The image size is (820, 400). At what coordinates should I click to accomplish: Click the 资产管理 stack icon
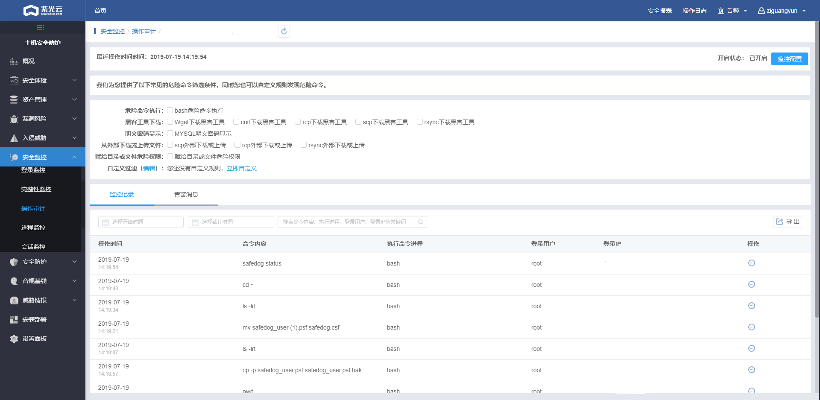14,99
